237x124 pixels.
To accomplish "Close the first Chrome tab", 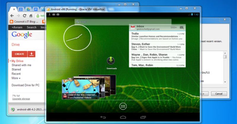I will [14, 9].
